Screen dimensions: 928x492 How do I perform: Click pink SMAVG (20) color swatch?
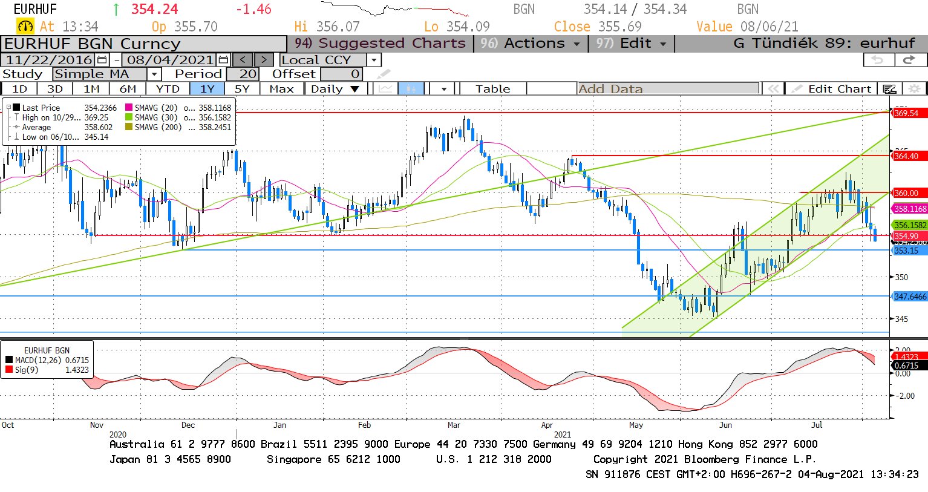[x=129, y=108]
